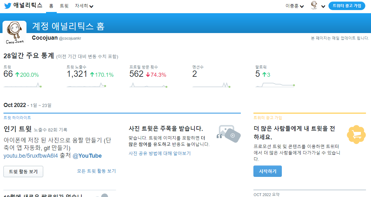
Task: Click the 멘션수 value 2
Action: tap(194, 74)
